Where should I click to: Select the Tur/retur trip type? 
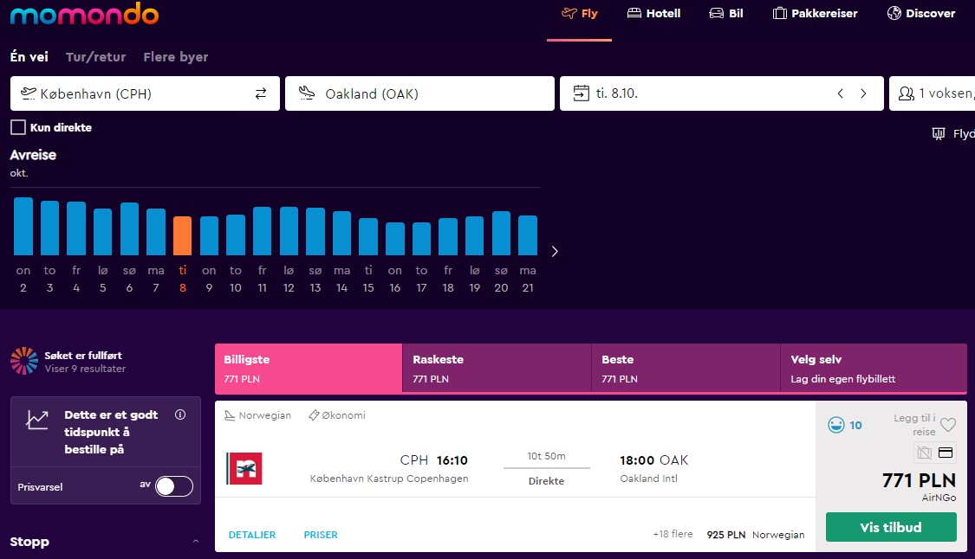[95, 57]
